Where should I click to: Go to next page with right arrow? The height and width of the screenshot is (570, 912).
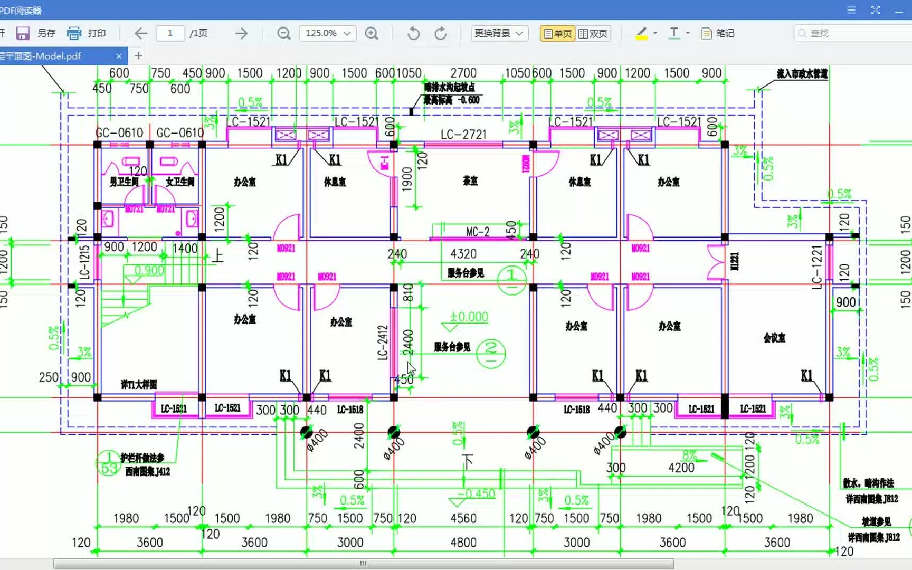click(241, 33)
